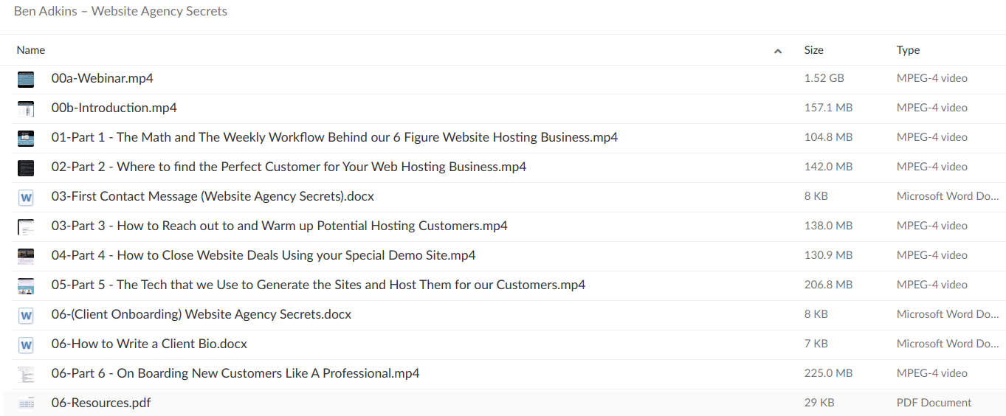This screenshot has width=1006, height=416.
Task: Click the PDF thumbnail for 06-Resources.pdf
Action: coord(26,403)
